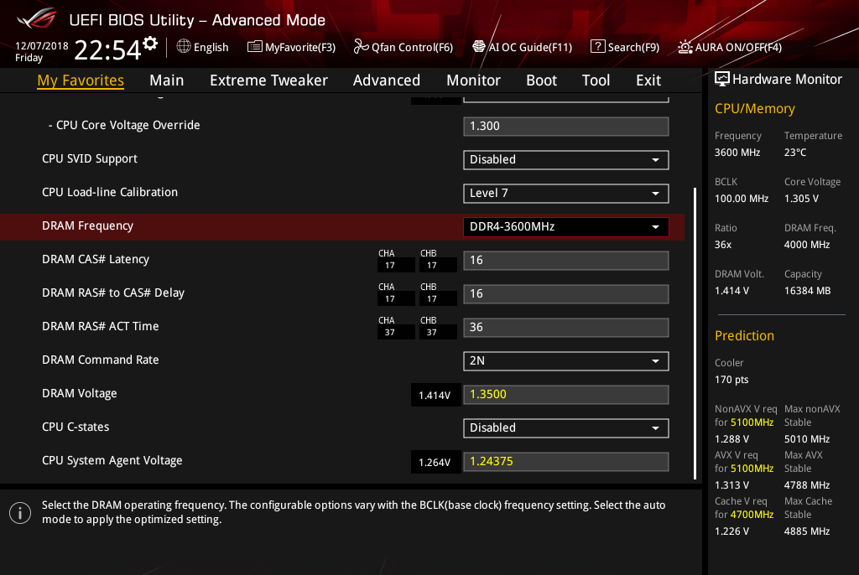This screenshot has height=575, width=859.
Task: Open Advanced tab
Action: pyautogui.click(x=386, y=80)
